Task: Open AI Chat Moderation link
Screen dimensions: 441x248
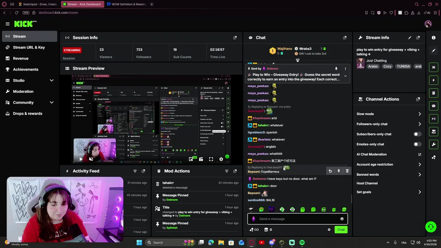Action: pyautogui.click(x=389, y=154)
